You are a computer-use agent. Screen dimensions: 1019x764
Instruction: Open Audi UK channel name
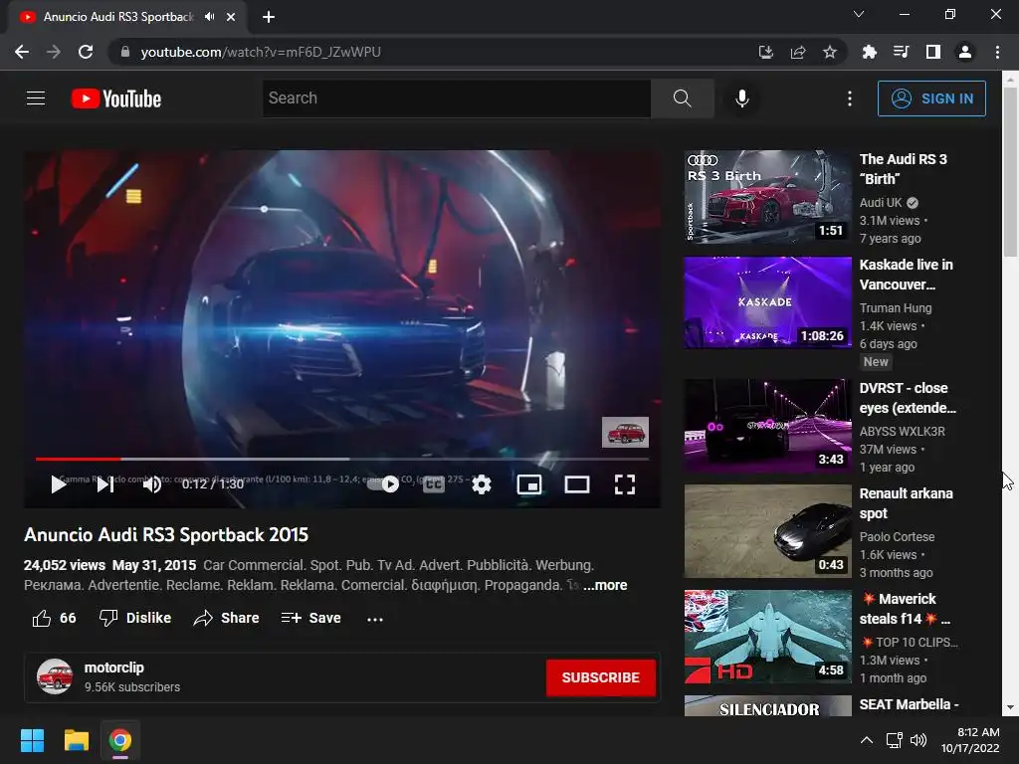881,203
